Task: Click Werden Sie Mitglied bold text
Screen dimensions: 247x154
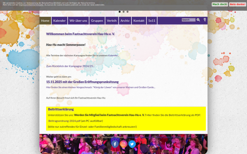Action: pyautogui.click(x=110, y=115)
